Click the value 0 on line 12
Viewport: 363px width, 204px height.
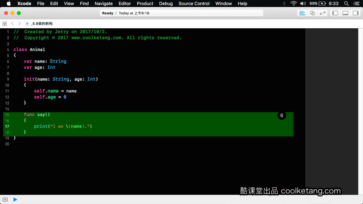point(65,97)
